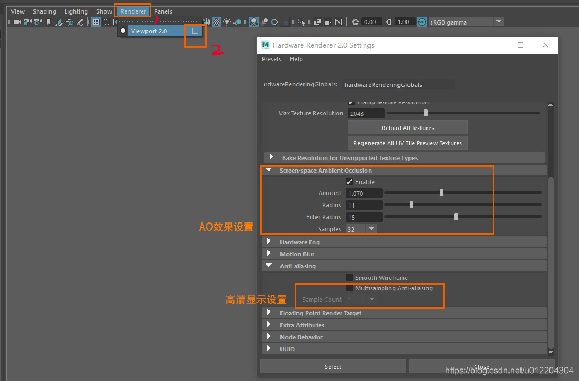
Task: Click the Image Plane icon
Action: point(59,22)
